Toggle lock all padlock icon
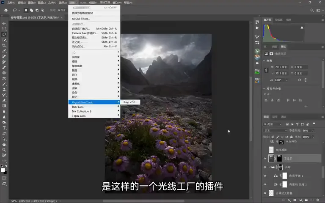325x203 pixels. 292,137
